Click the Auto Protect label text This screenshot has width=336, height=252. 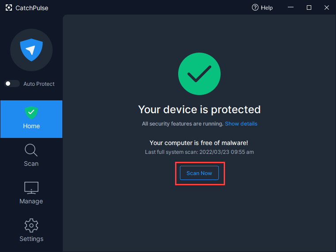coord(39,84)
